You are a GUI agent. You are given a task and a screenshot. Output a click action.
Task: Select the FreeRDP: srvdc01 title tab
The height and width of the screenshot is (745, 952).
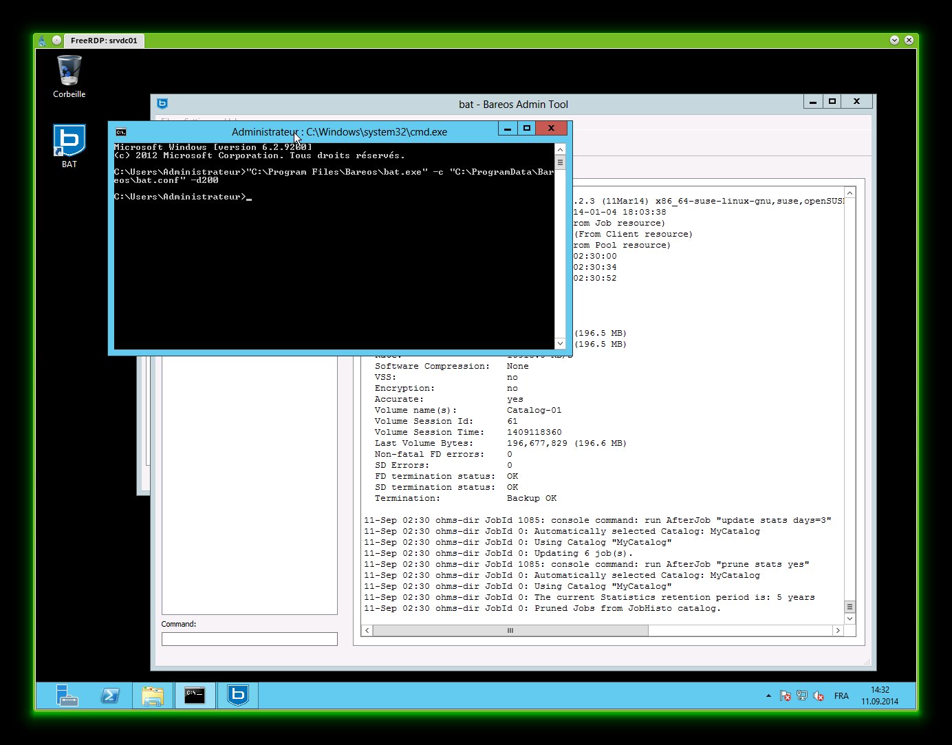coord(104,41)
